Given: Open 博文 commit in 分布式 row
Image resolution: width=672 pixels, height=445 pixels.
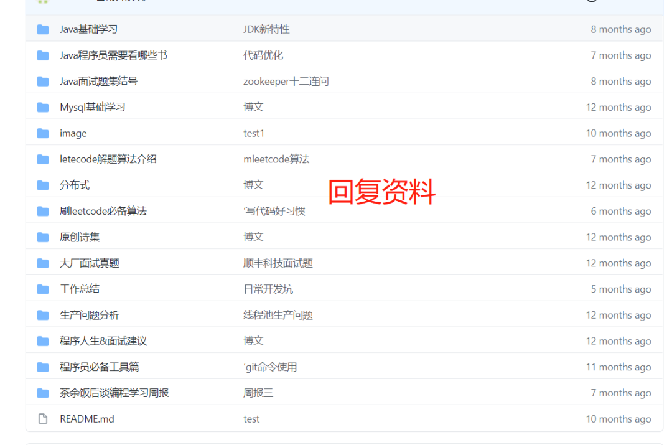Looking at the screenshot, I should pos(253,185).
